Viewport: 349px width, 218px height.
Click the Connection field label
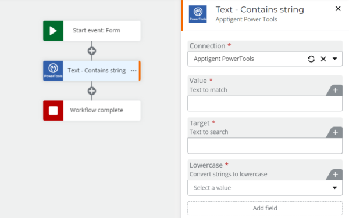point(208,46)
